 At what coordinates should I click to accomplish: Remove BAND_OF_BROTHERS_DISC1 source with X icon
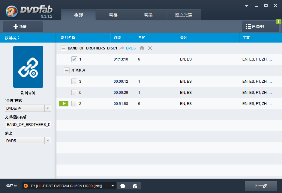[150, 48]
